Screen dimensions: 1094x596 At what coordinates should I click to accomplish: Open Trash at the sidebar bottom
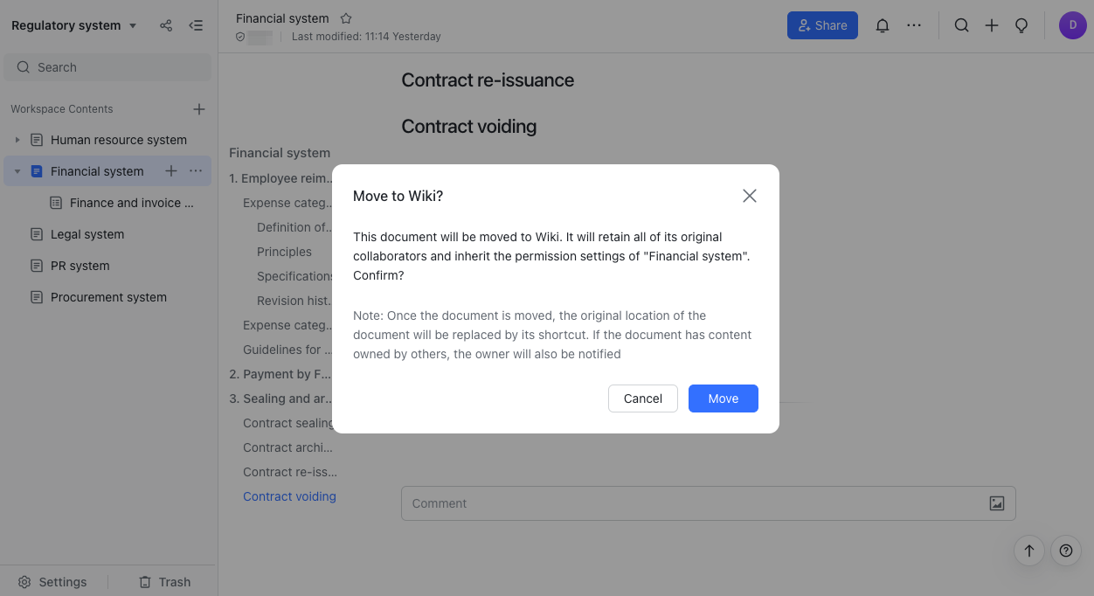coord(164,582)
